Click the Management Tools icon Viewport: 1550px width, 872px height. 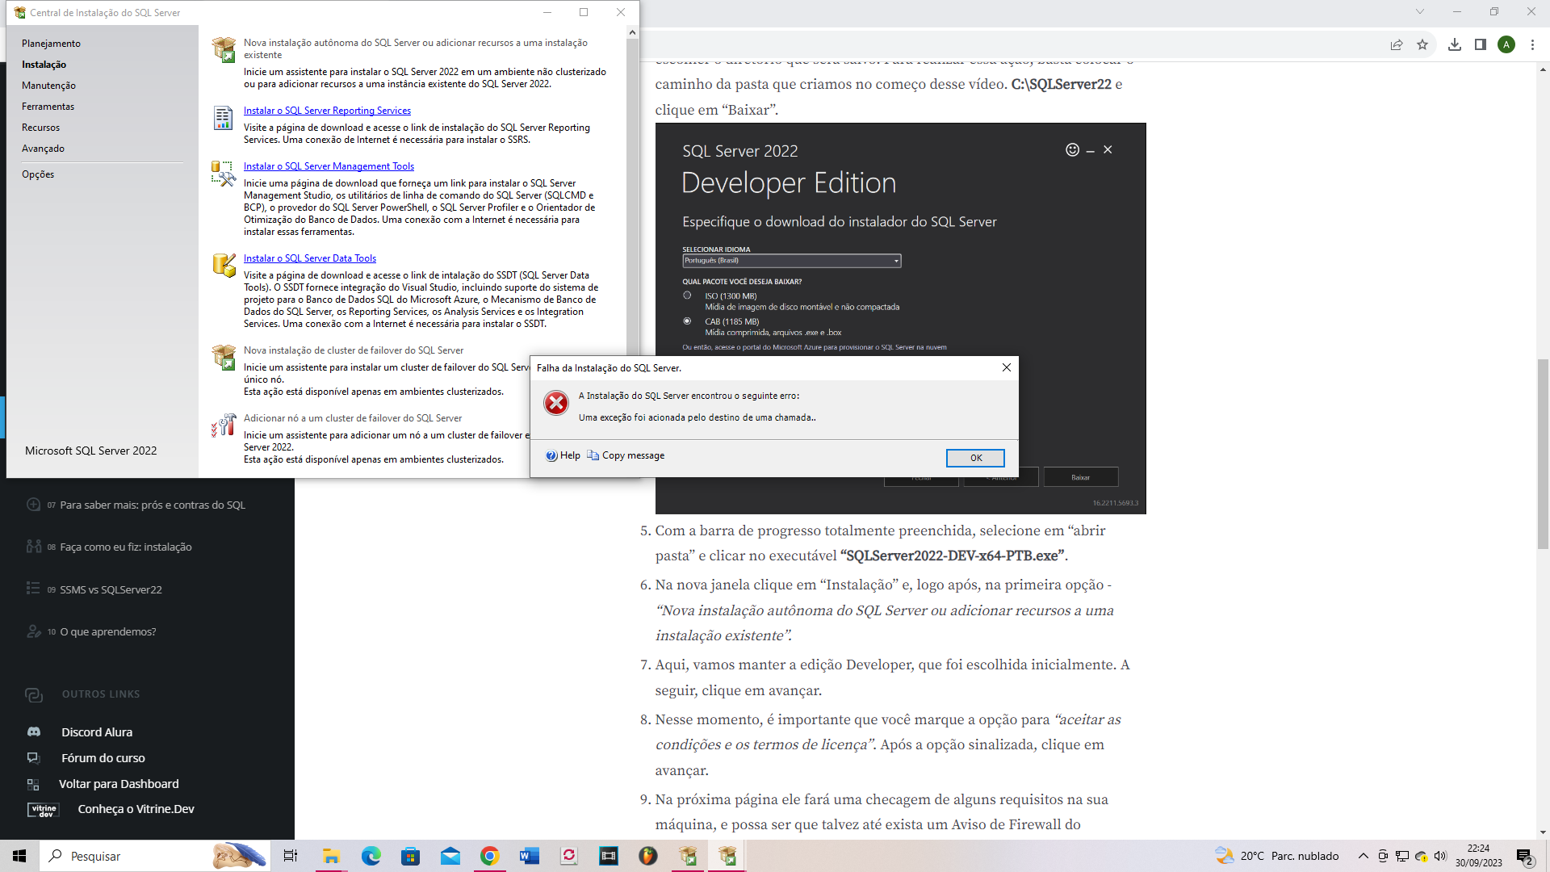point(224,174)
